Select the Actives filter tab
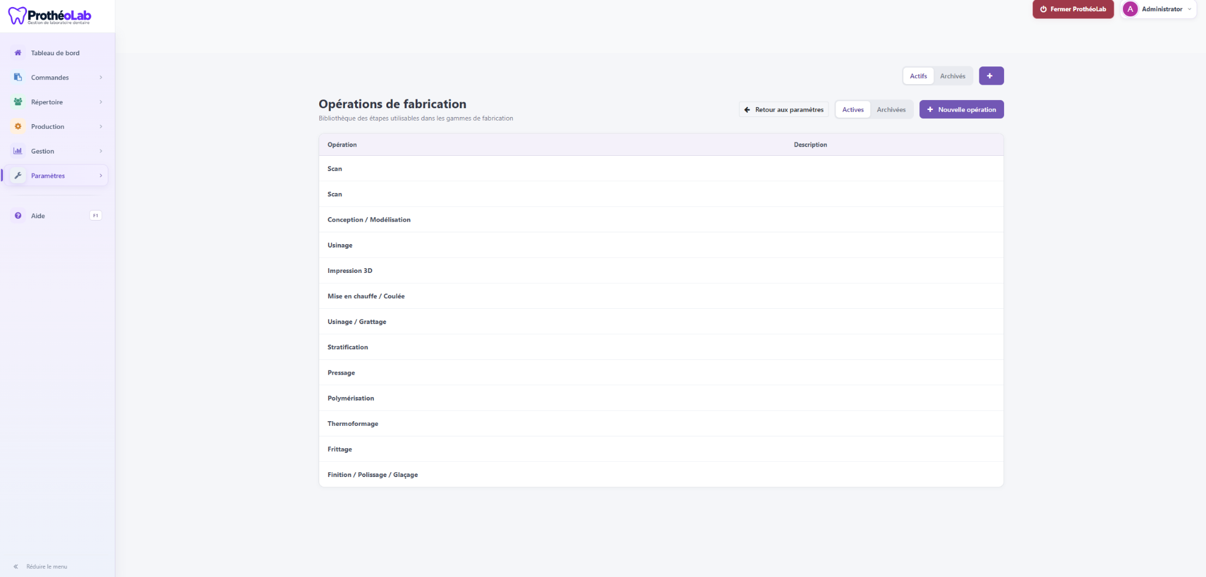Image resolution: width=1206 pixels, height=577 pixels. click(x=853, y=109)
